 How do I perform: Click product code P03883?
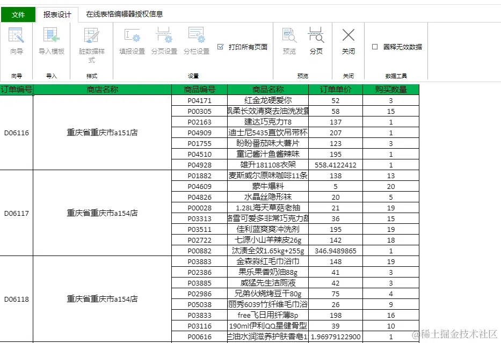tap(199, 261)
